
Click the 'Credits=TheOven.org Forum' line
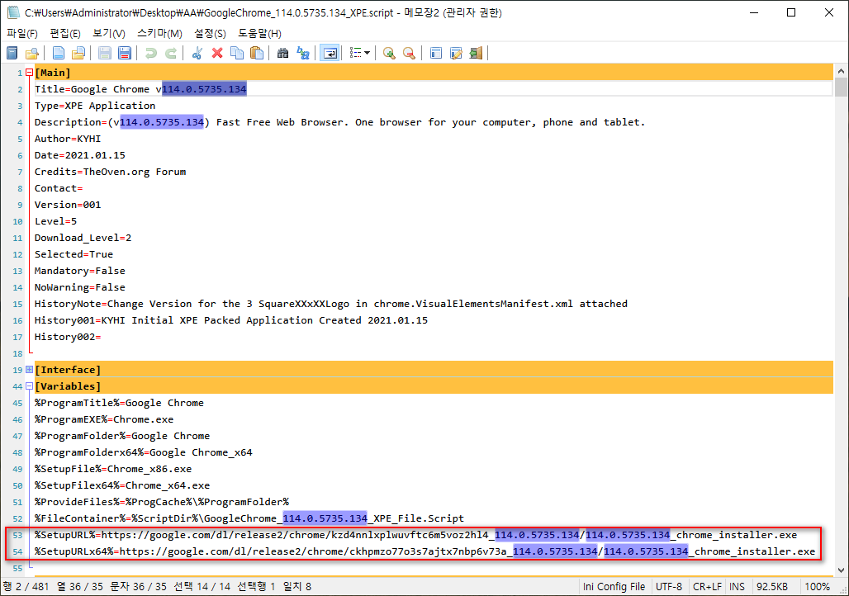pyautogui.click(x=110, y=172)
